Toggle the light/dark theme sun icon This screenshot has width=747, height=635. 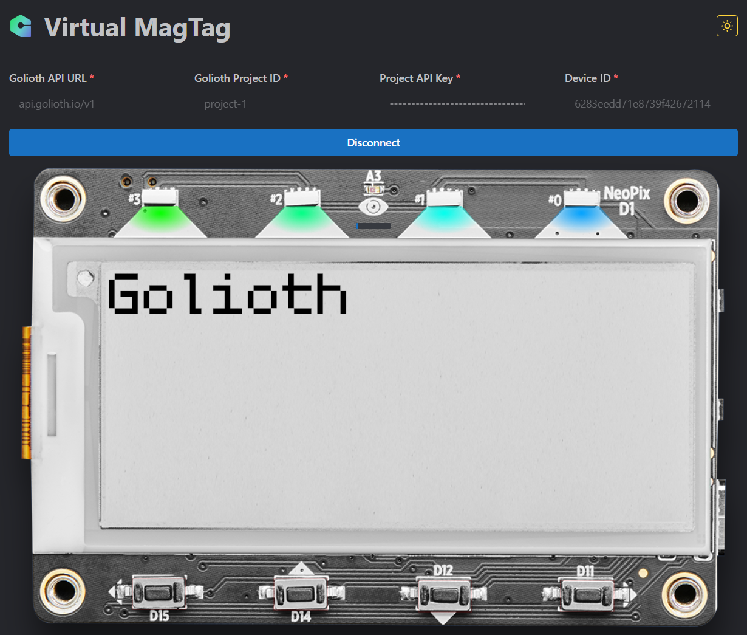[x=727, y=26]
